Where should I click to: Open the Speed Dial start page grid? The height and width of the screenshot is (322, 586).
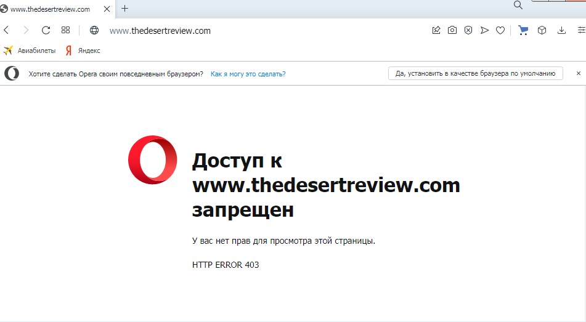[x=66, y=30]
